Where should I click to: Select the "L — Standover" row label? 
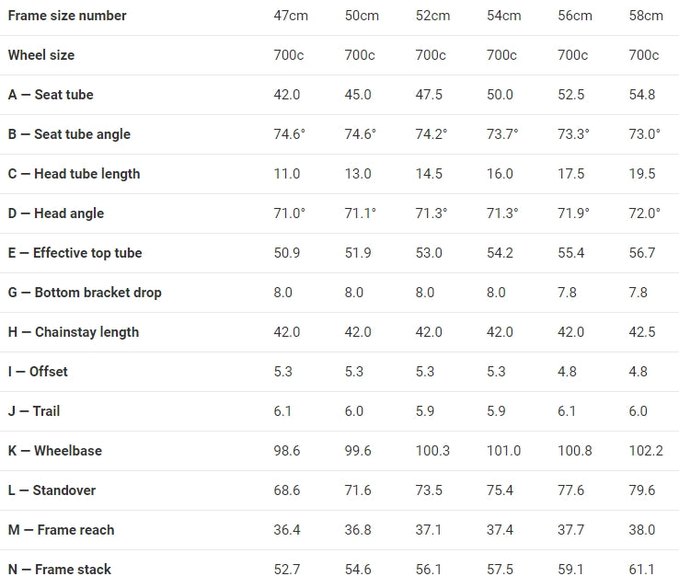tap(52, 490)
